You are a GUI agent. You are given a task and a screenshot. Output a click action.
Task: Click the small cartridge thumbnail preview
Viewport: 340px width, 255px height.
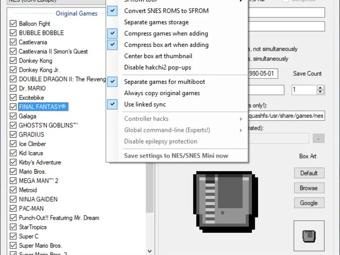click(309, 236)
